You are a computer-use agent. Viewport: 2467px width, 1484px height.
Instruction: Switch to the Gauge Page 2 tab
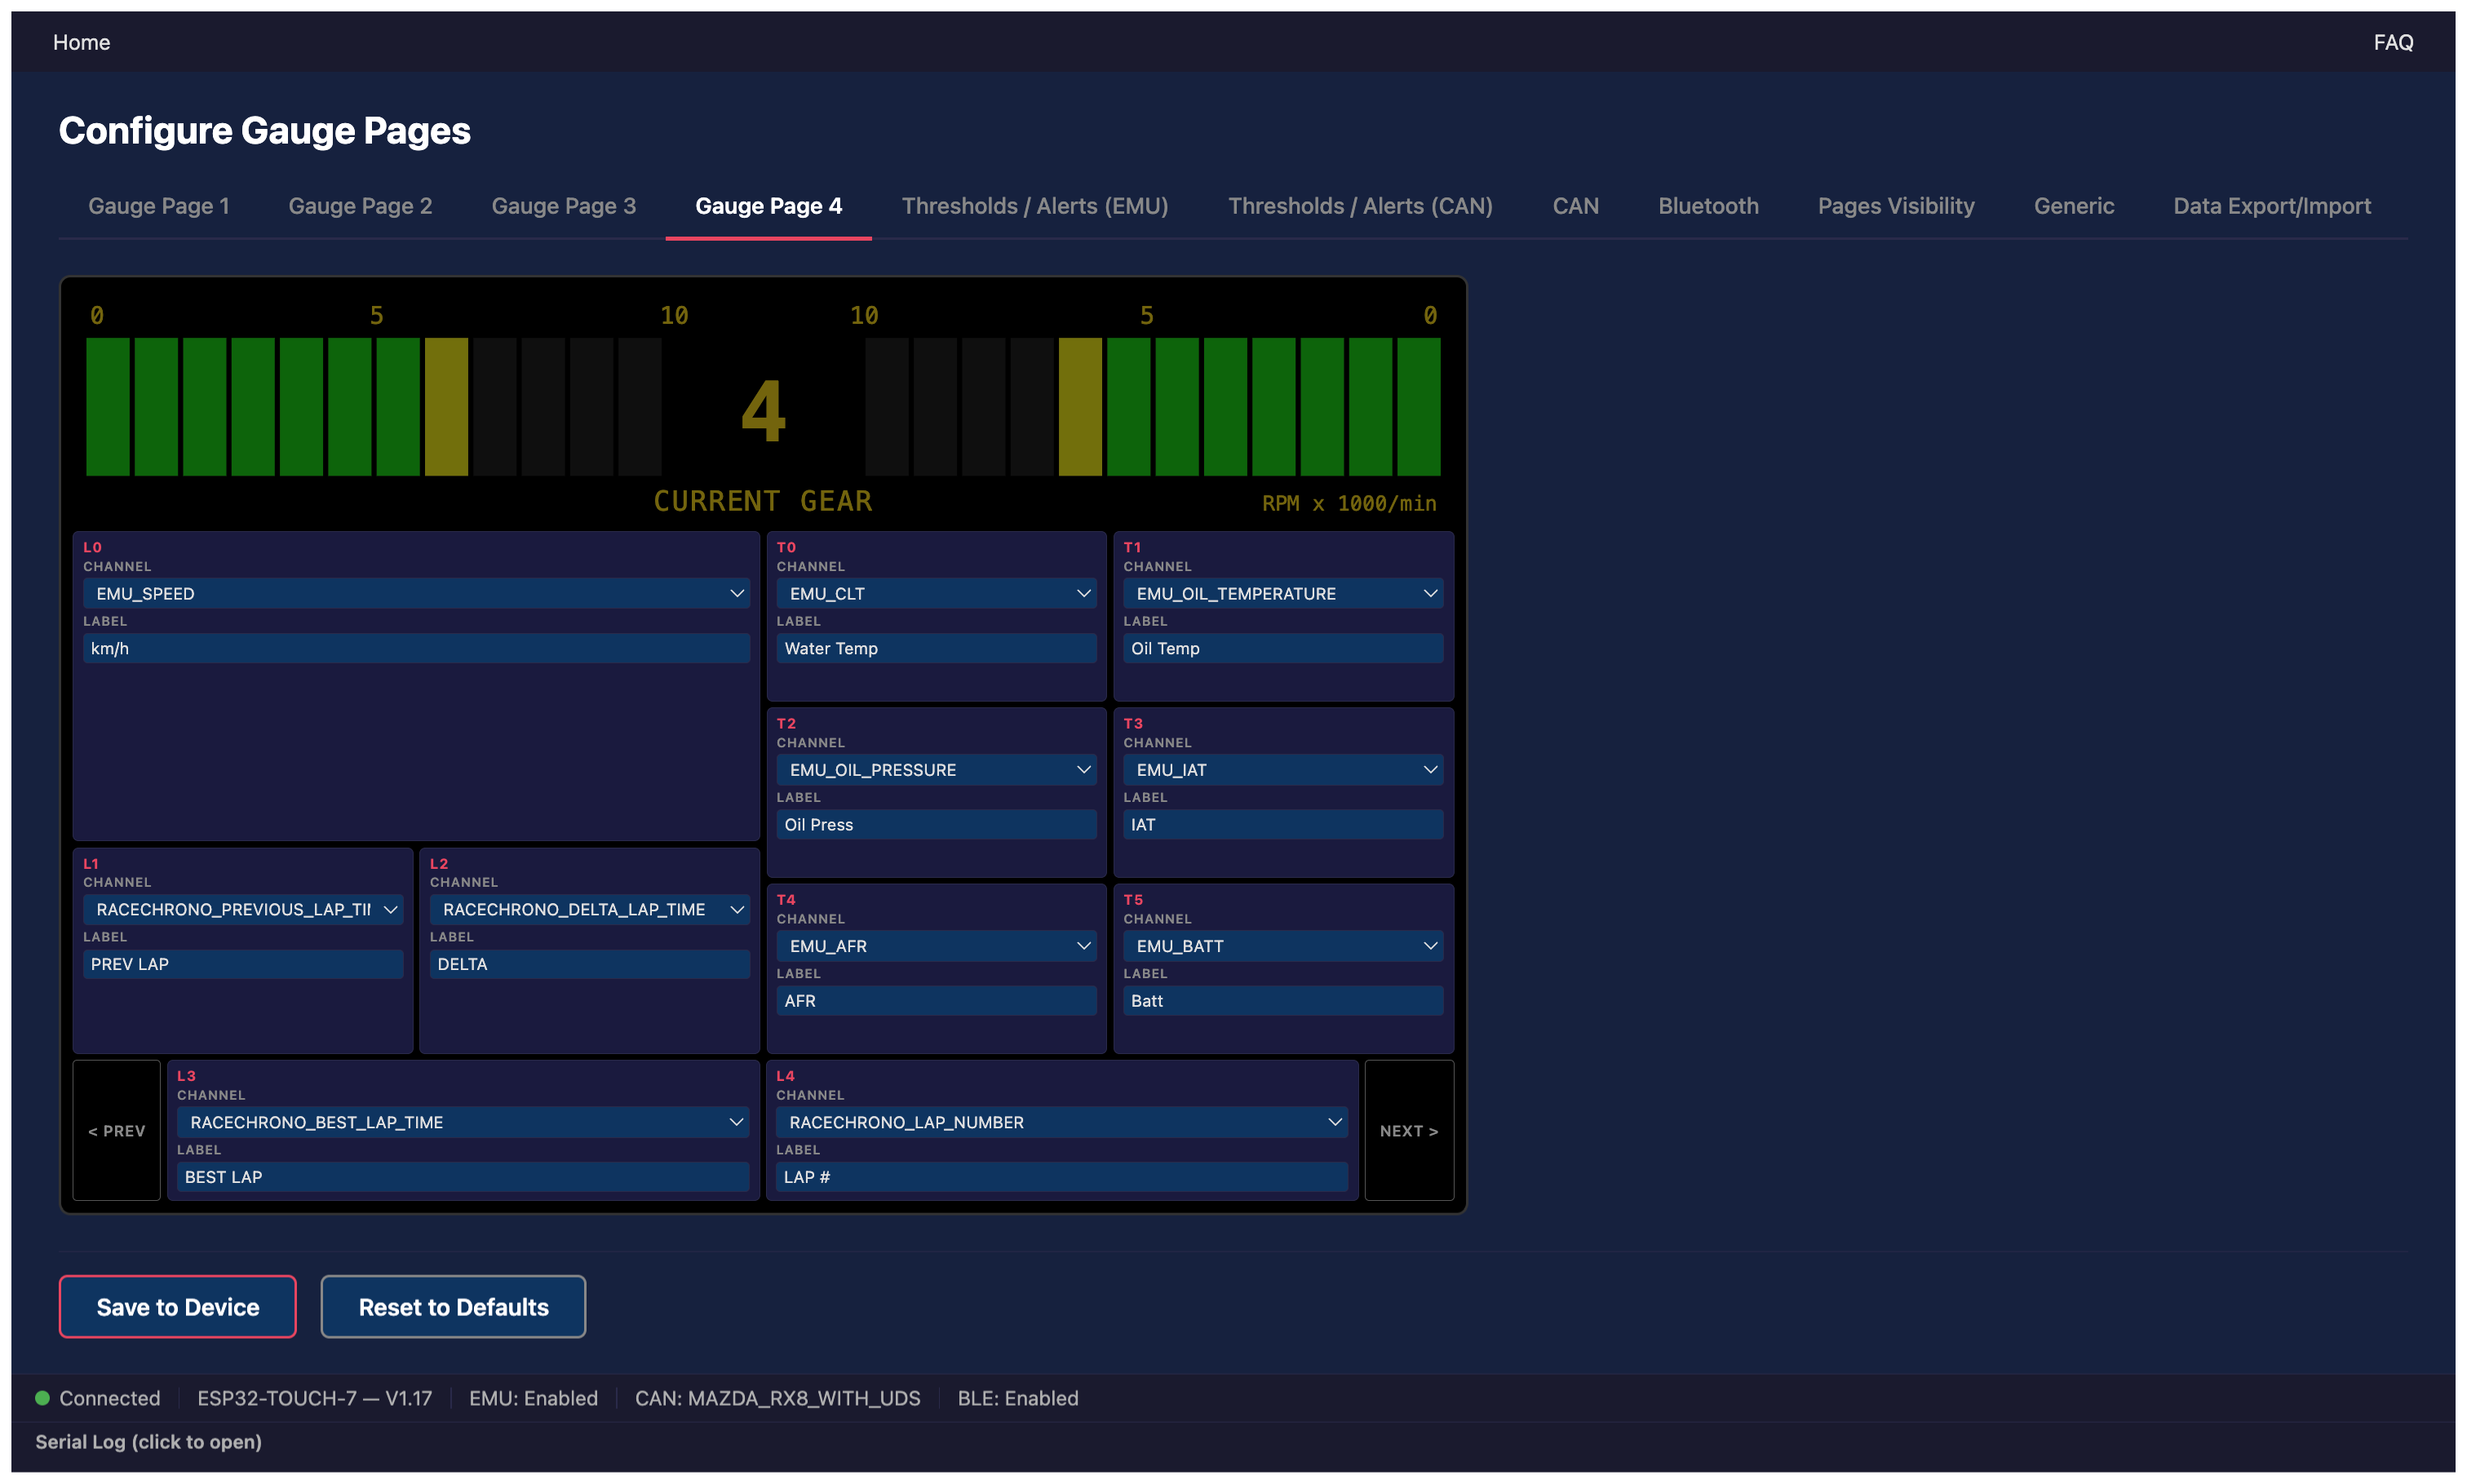point(360,206)
